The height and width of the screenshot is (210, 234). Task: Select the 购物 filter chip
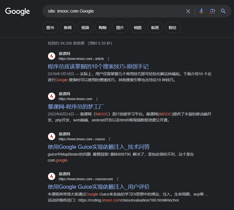click(102, 28)
